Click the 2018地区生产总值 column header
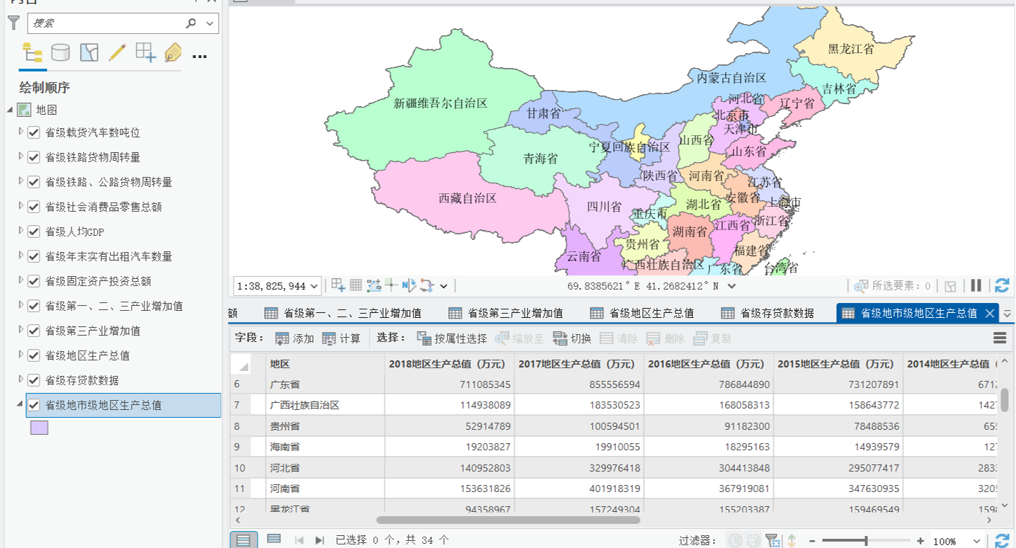Screen dimensions: 1016x548 [x=450, y=363]
